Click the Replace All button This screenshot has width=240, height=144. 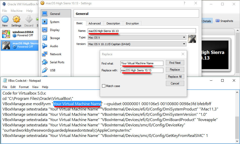click(x=175, y=76)
